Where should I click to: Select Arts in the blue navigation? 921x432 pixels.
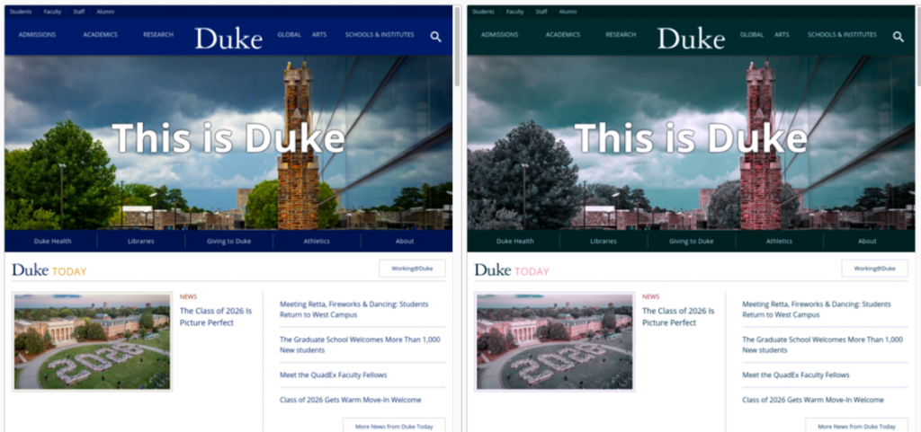tap(319, 35)
